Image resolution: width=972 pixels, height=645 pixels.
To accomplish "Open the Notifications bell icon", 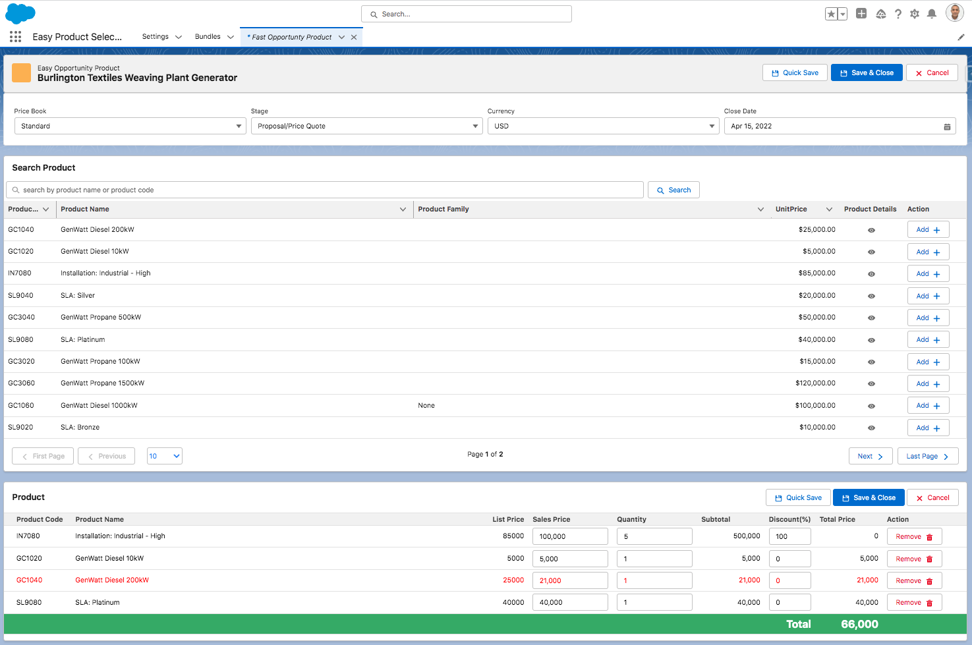I will pos(932,14).
